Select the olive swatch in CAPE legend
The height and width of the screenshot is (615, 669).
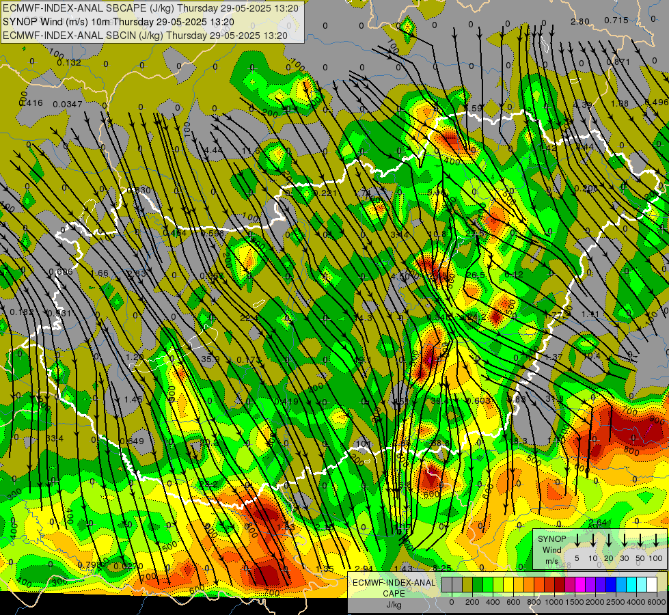pos(467,584)
